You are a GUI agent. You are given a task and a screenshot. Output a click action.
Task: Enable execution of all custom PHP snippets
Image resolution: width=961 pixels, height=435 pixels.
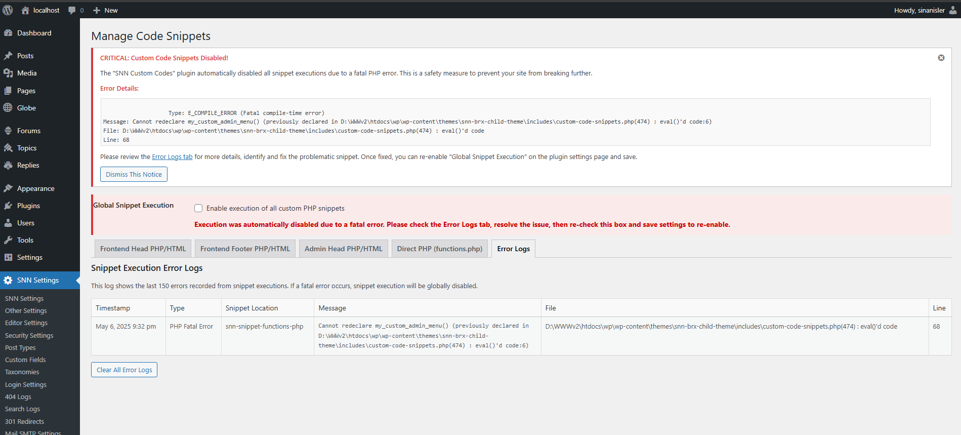click(x=198, y=208)
